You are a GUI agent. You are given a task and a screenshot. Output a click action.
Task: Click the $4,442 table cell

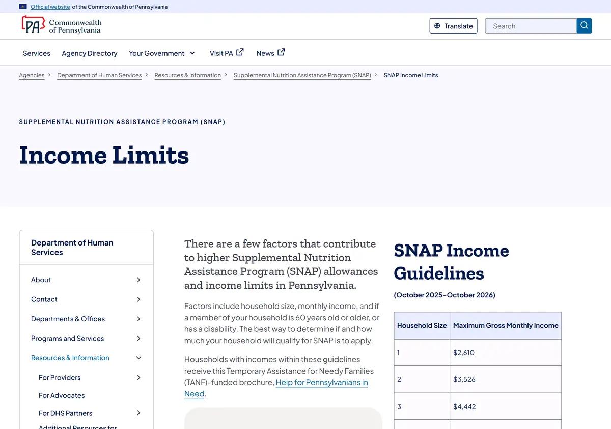(x=506, y=407)
